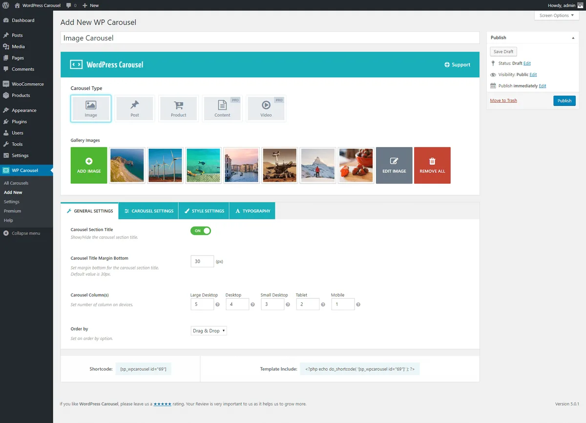
Task: Click the blue Publish button
Action: tap(565, 101)
